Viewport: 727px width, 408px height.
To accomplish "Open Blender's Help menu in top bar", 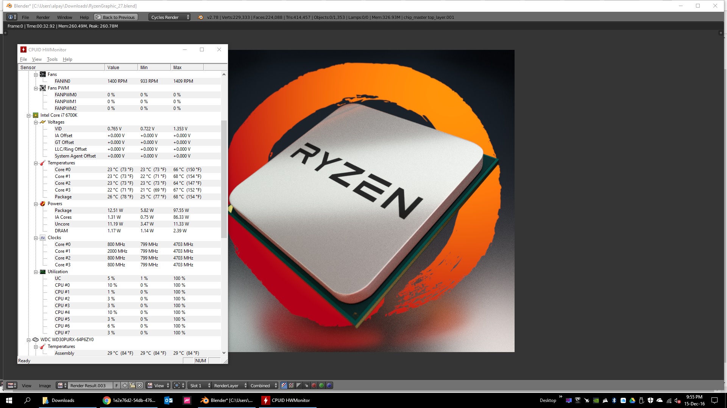I will coord(84,17).
